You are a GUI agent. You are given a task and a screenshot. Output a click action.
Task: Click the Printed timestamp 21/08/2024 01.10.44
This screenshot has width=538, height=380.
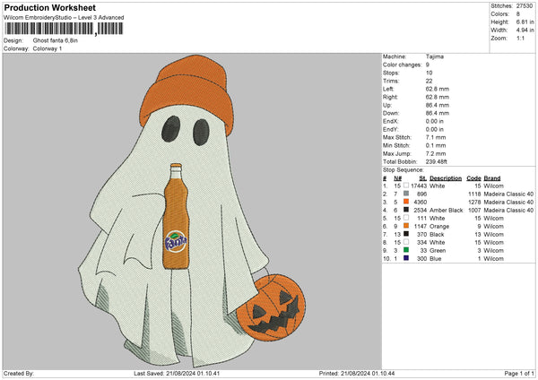[368, 373]
